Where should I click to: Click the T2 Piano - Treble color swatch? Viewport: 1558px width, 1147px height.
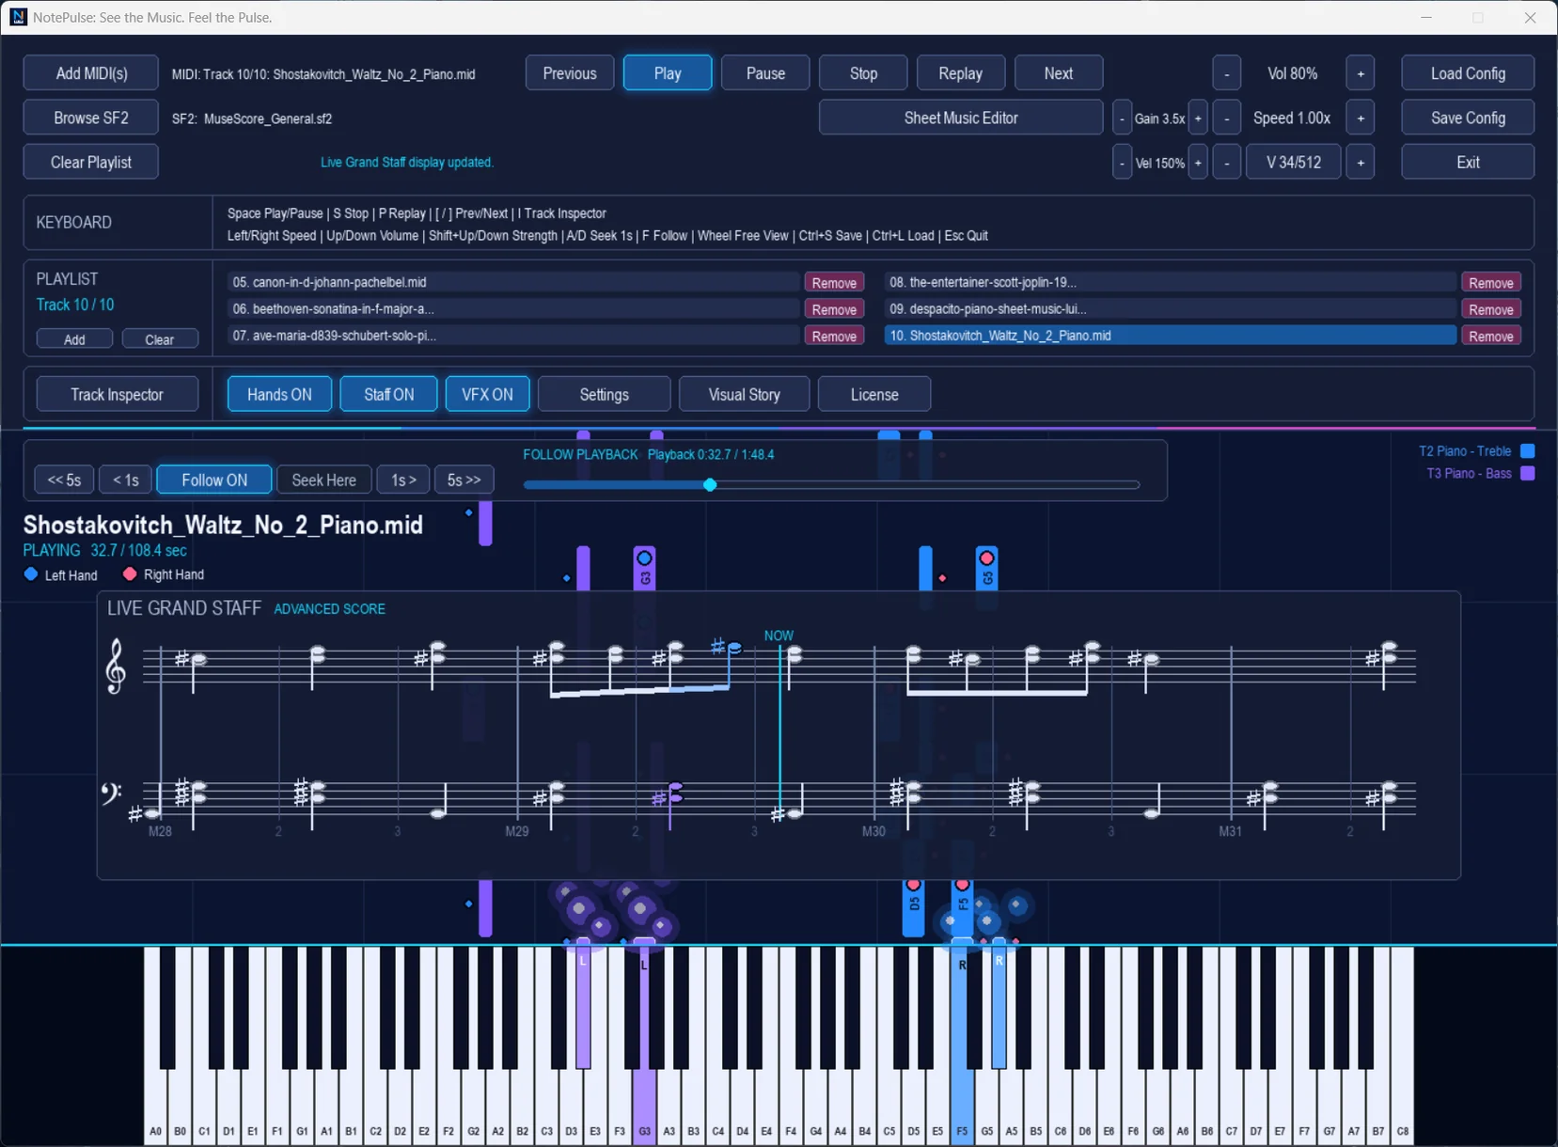coord(1528,451)
